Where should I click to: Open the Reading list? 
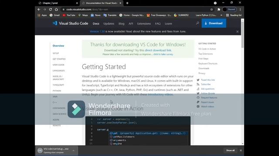pos(234,15)
